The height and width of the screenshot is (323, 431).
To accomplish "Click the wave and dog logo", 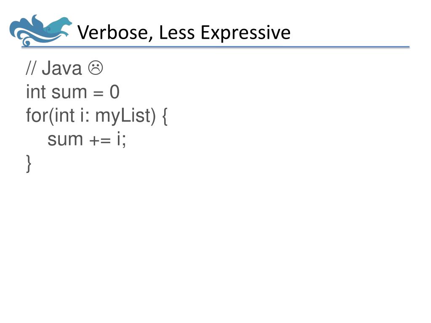I will pos(40,30).
